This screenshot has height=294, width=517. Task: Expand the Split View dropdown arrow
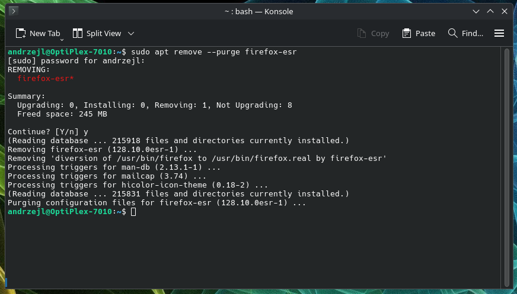[131, 33]
